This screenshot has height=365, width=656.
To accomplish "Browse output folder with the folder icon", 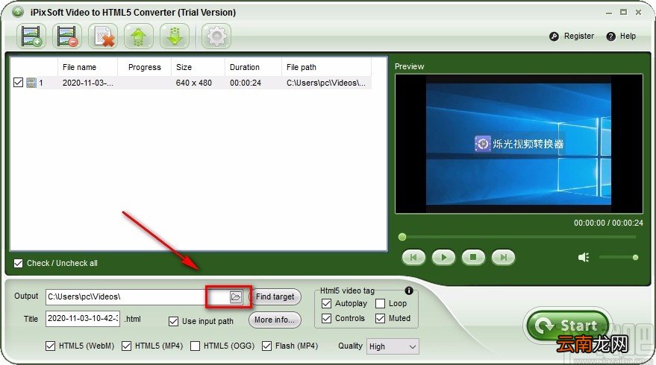I will point(236,297).
